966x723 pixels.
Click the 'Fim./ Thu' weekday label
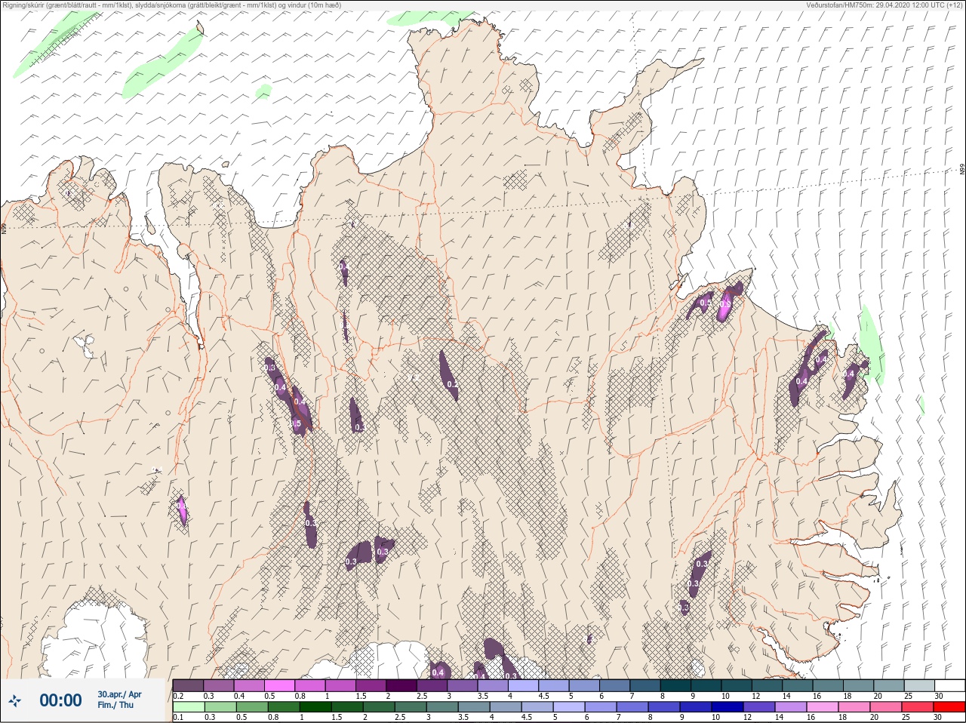point(115,705)
